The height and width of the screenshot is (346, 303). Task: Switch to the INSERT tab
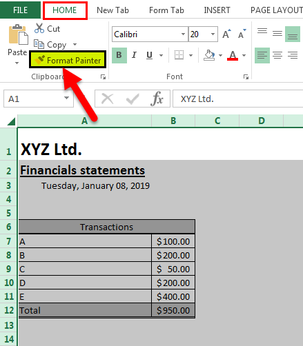(x=217, y=10)
